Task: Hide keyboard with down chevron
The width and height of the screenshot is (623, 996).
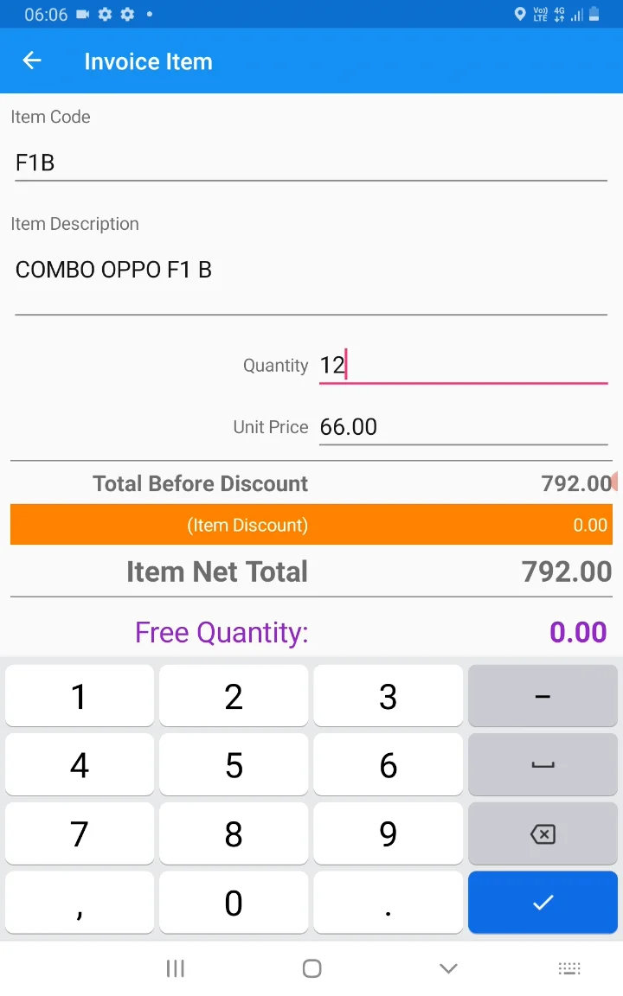Action: [x=448, y=968]
